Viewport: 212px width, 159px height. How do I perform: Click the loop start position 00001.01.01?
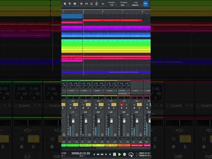coord(144,153)
